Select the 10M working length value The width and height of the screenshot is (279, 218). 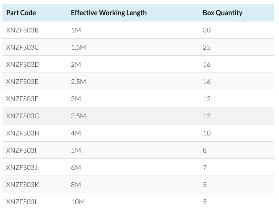(78, 202)
